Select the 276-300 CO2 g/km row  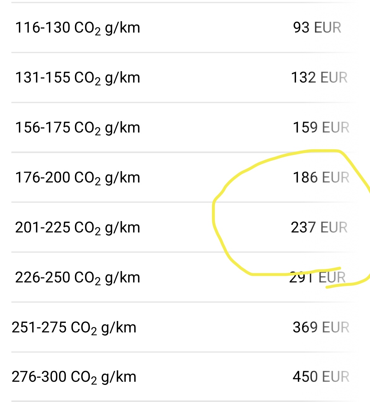(x=185, y=377)
